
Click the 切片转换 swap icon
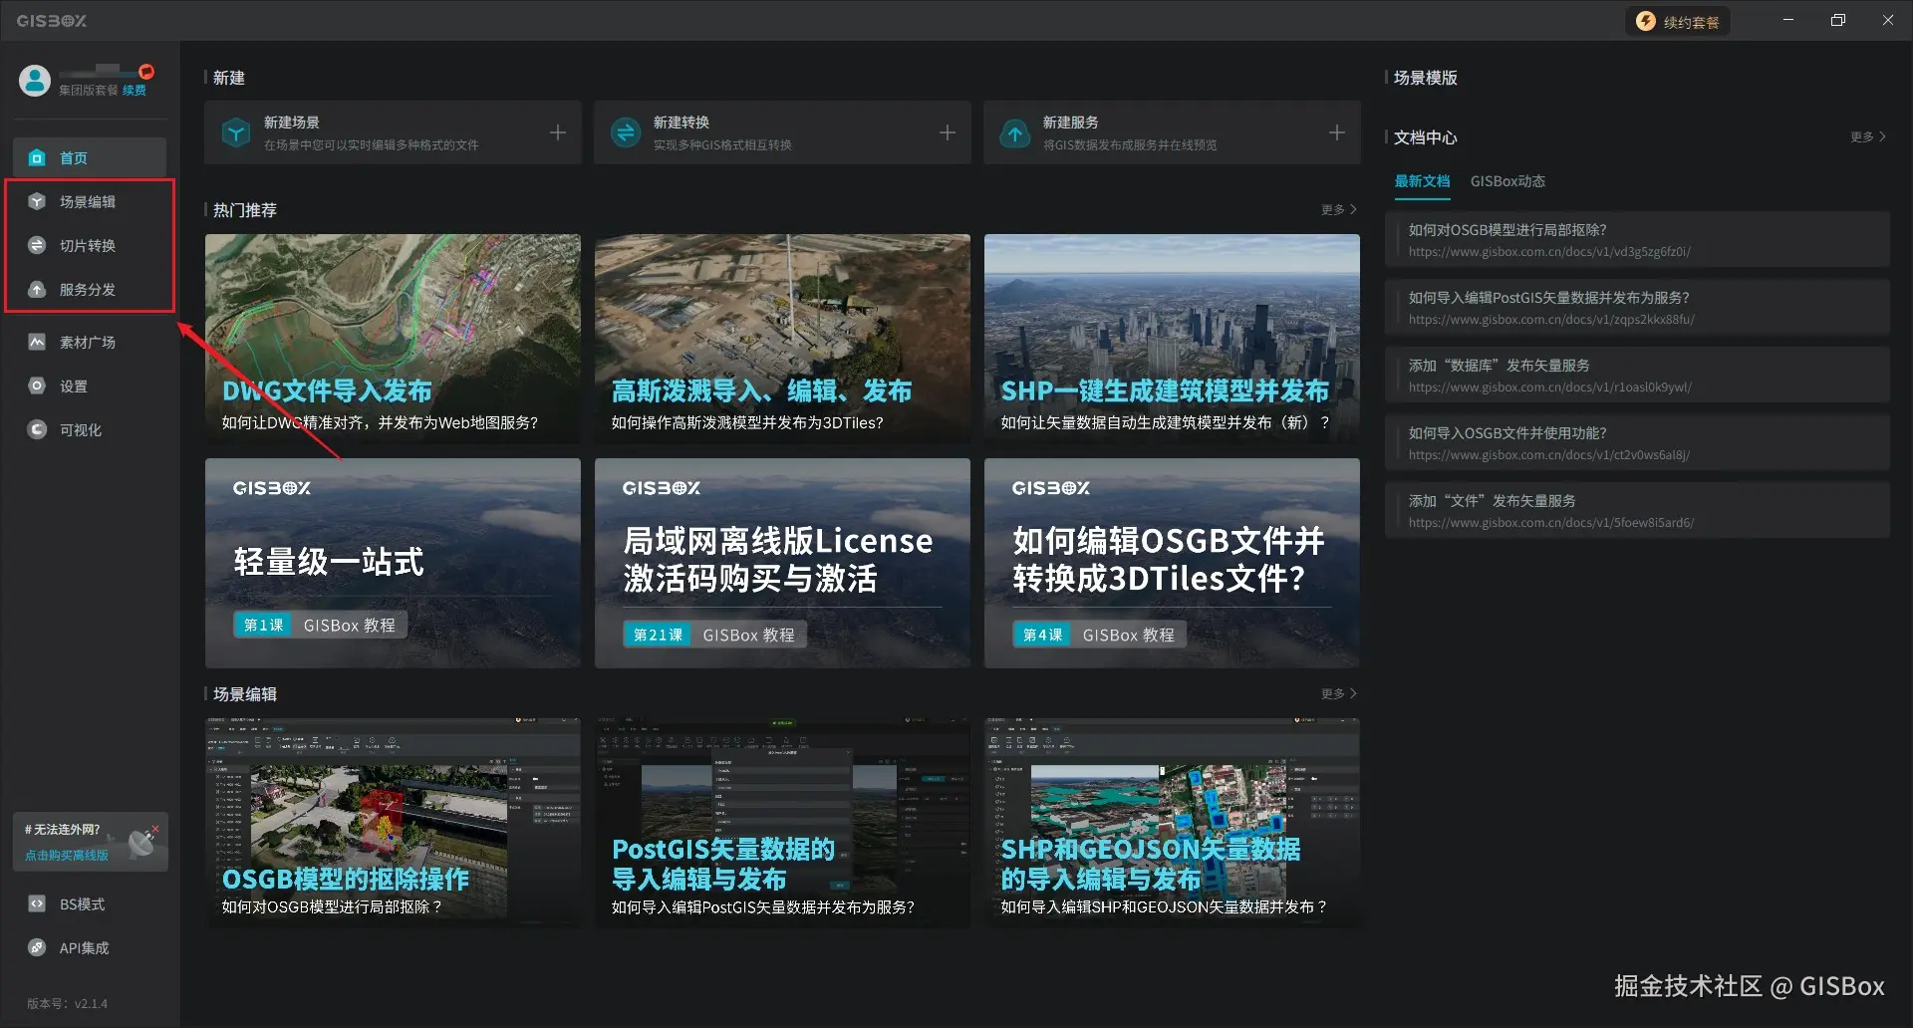coord(37,245)
